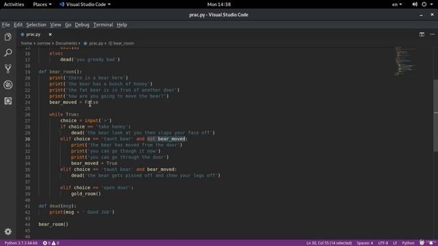Click the 'bear_room' breadcrumb symbol
The image size is (438, 246).
[x=123, y=43]
